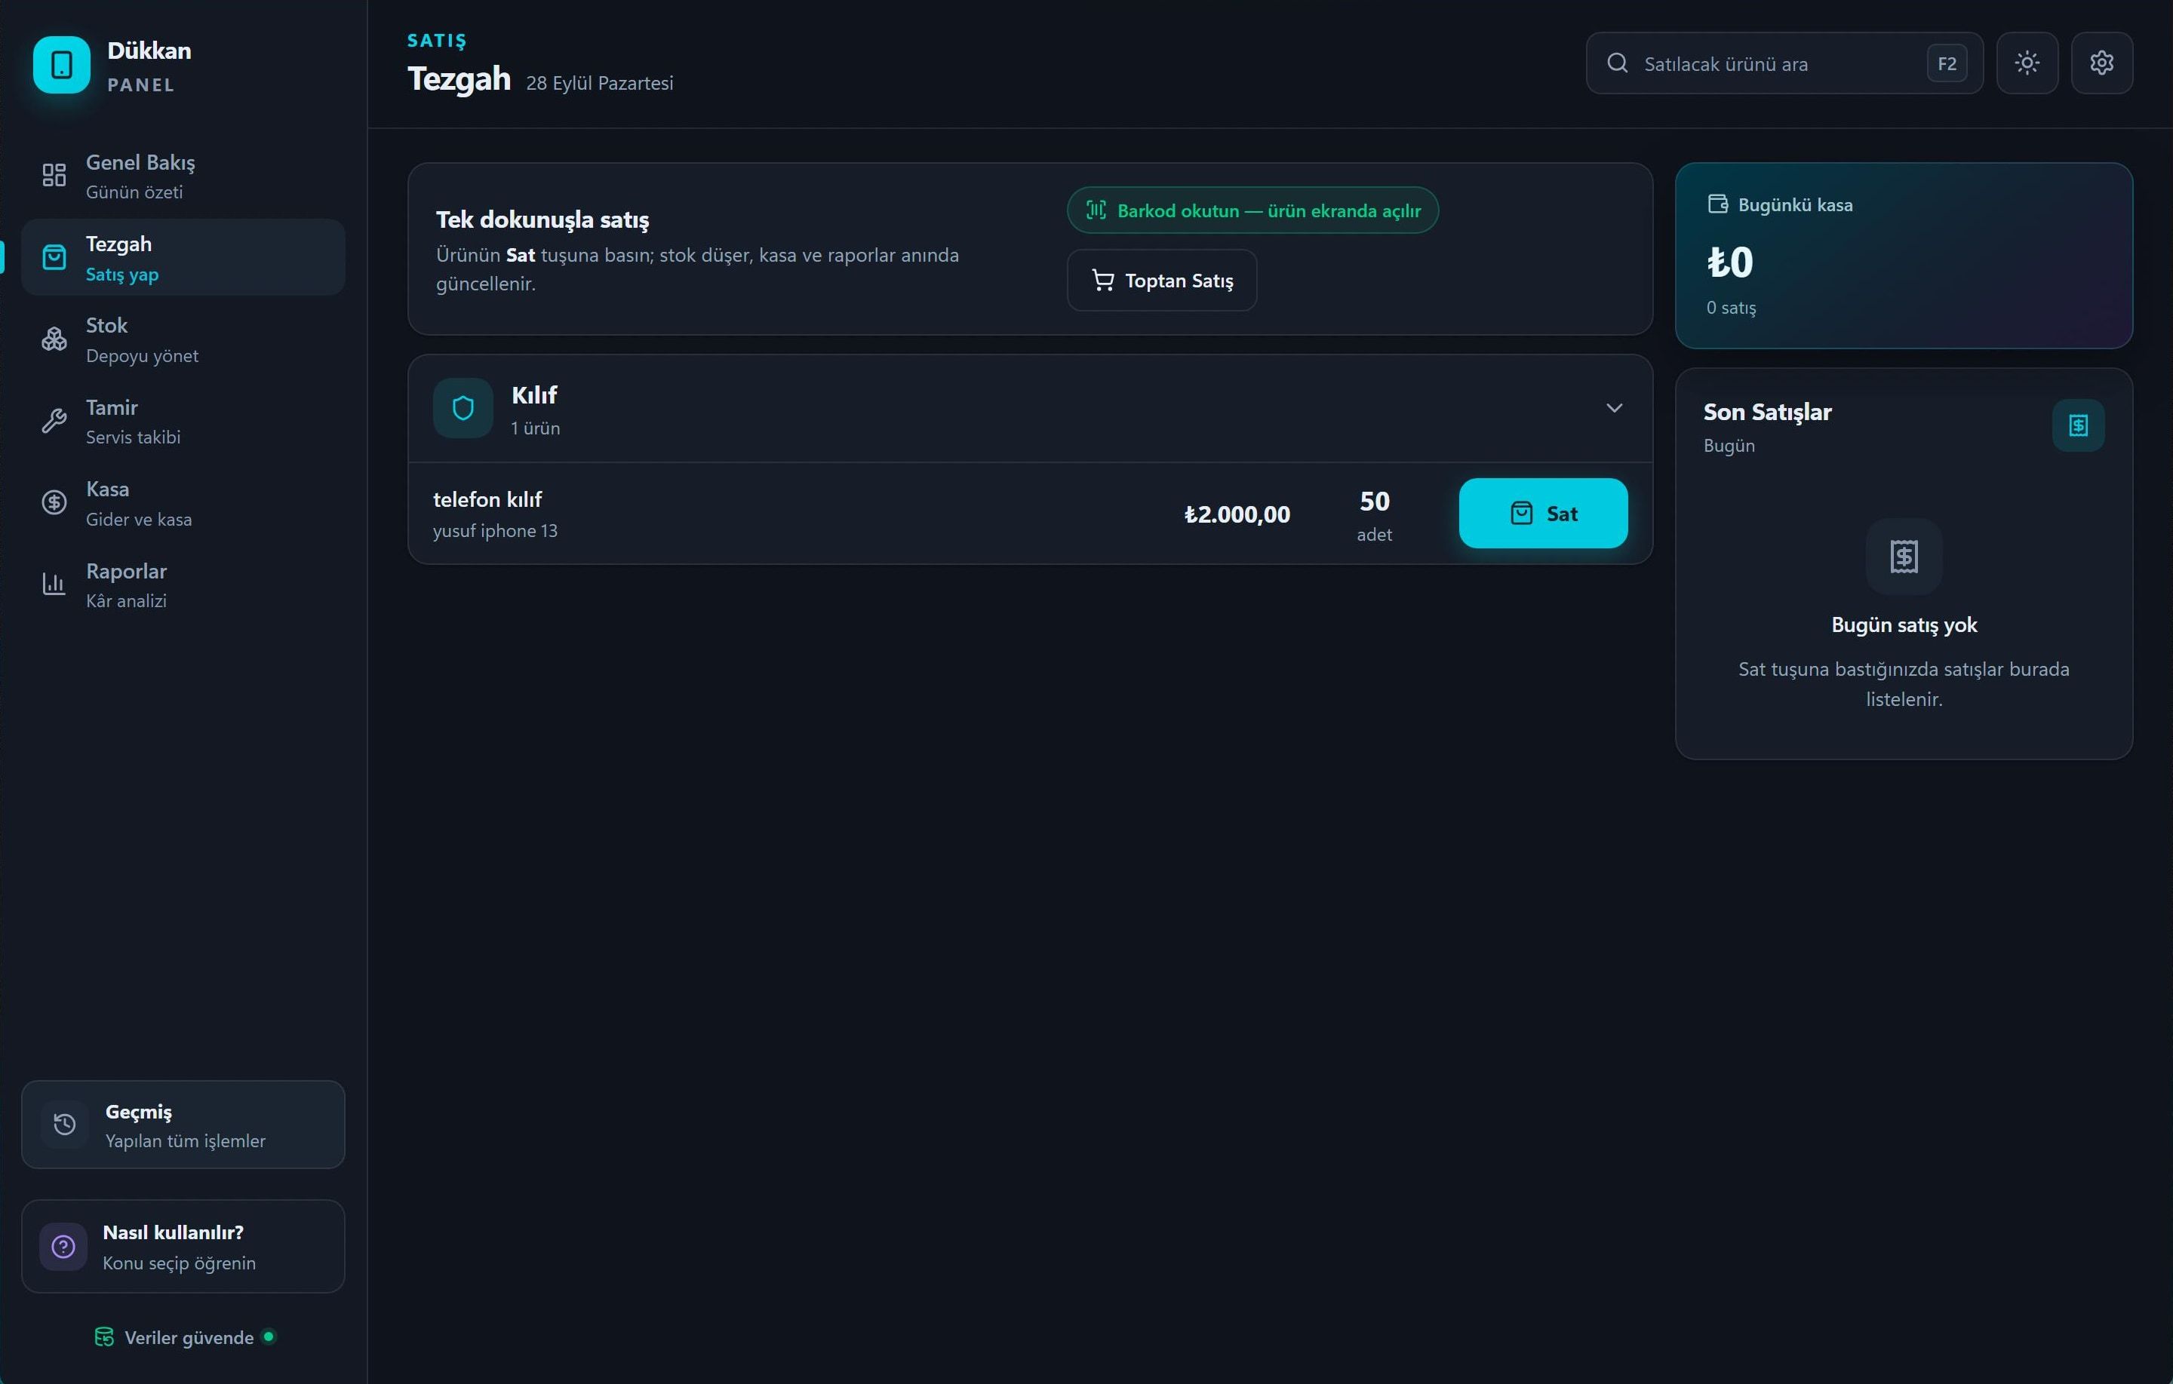This screenshot has width=2173, height=1384.
Task: Open Tamir Servis takibi section
Action: (x=183, y=422)
